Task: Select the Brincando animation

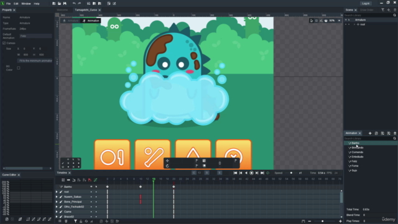Action: pos(358,147)
